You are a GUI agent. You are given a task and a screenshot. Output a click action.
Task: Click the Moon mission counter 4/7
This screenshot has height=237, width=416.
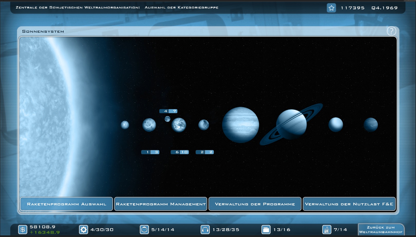168,111
